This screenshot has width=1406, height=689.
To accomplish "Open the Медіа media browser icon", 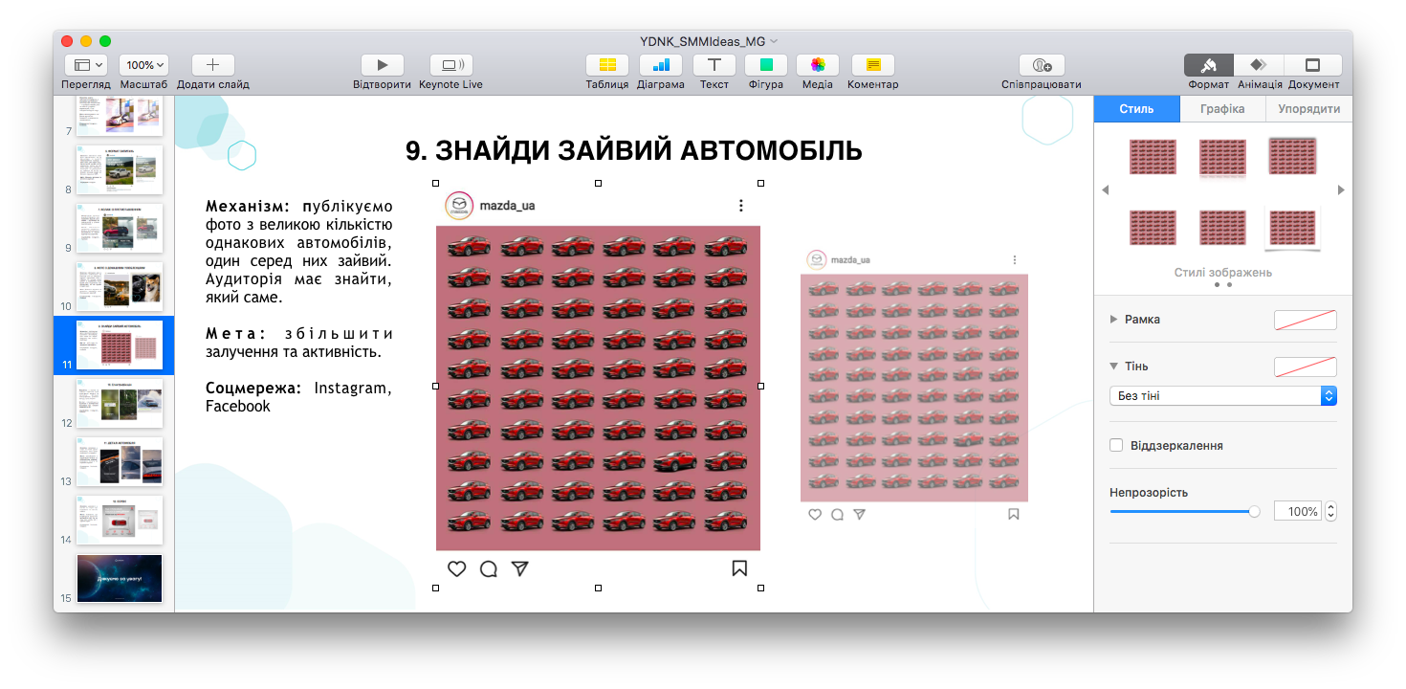I will click(x=818, y=65).
